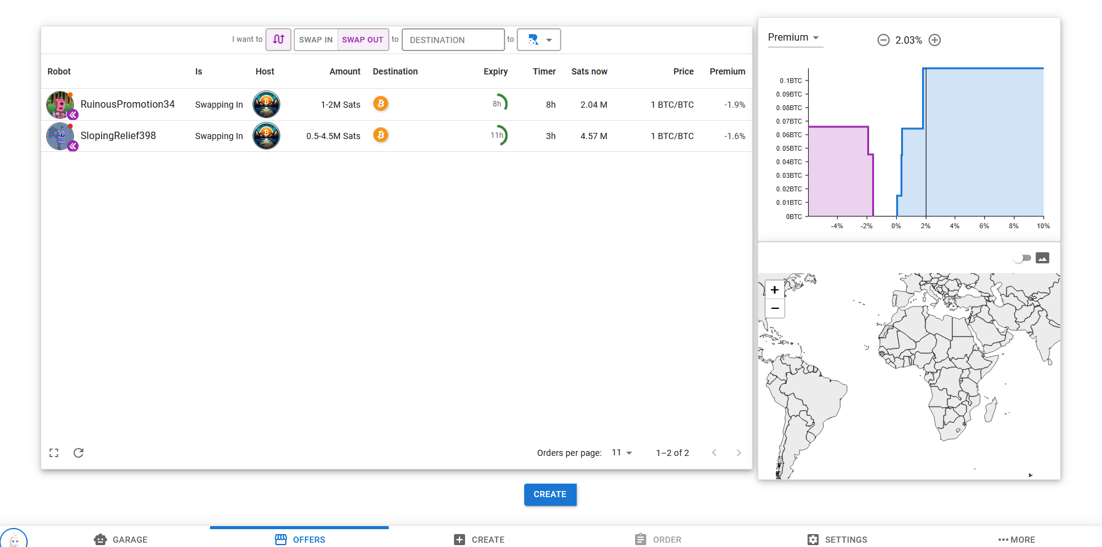Click the robot profile avatar bottom left
This screenshot has width=1102, height=547.
tap(14, 539)
